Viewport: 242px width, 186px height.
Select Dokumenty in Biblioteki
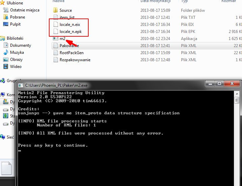pyautogui.click(x=21, y=45)
